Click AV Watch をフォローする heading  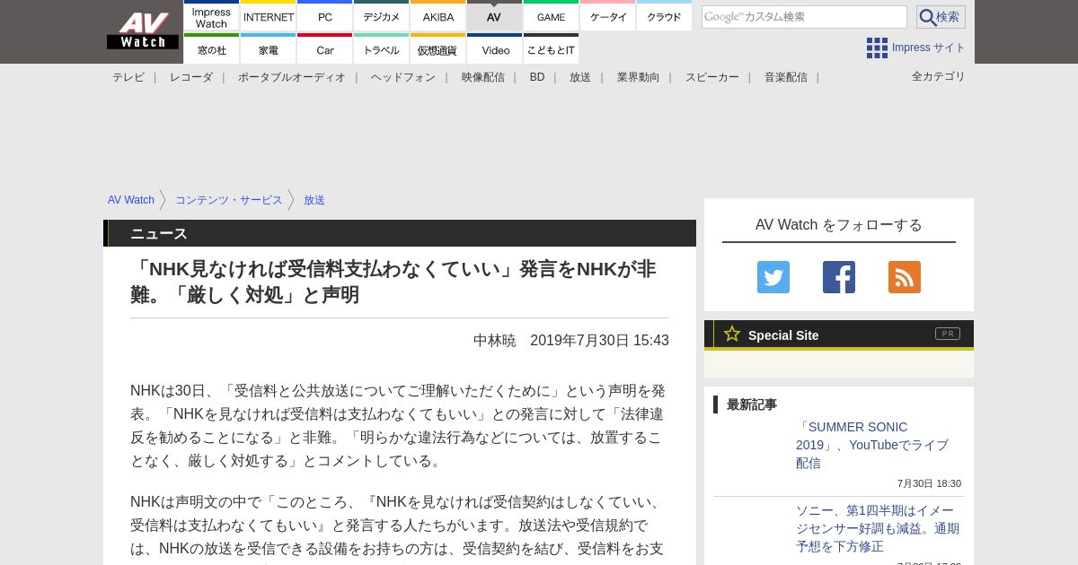839,225
